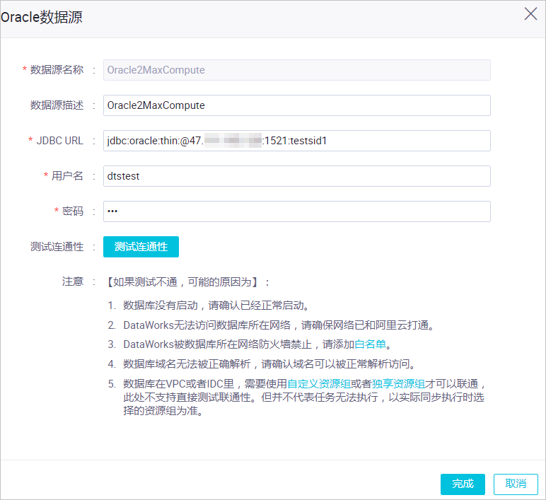546x500 pixels.
Task: Open the 自定义资源组 link
Action: click(x=319, y=384)
